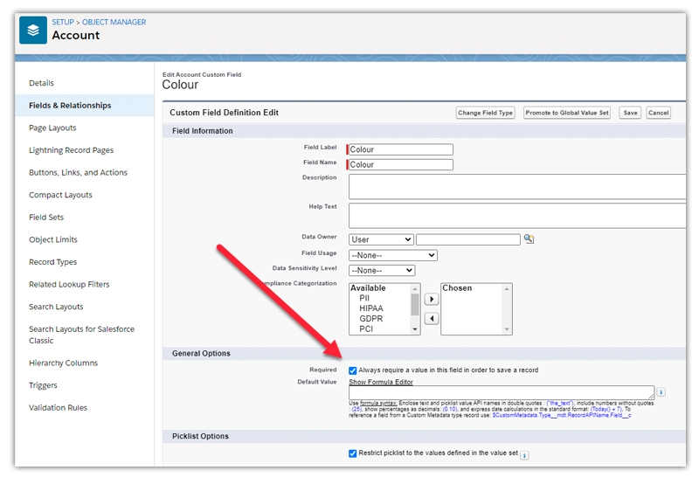Open the Data Sensitivity Level dropdown
Viewport: 699px width, 484px height.
click(x=382, y=271)
